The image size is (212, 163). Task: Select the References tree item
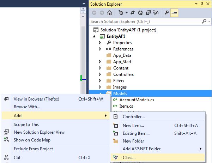pos(123,49)
